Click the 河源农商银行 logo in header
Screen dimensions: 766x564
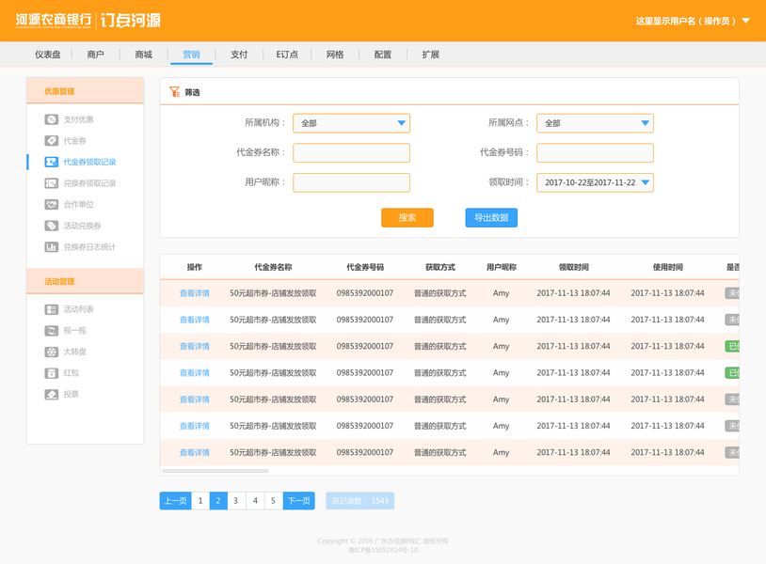tap(54, 20)
